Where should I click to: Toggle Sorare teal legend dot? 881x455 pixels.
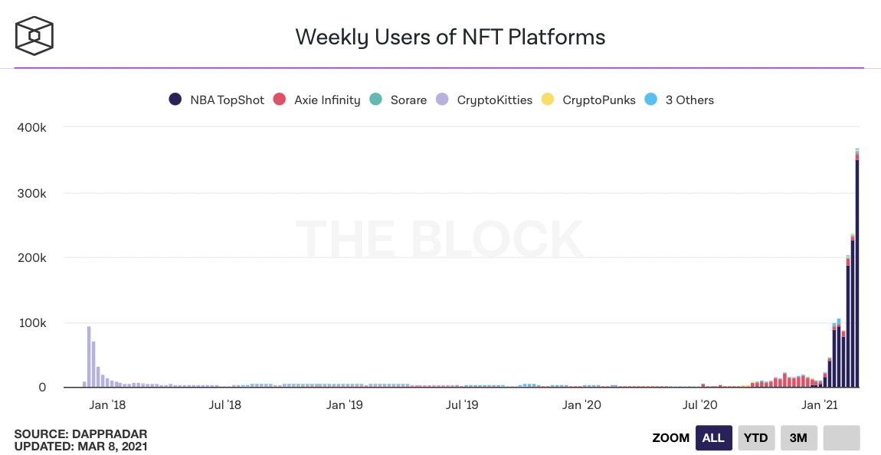pos(375,100)
